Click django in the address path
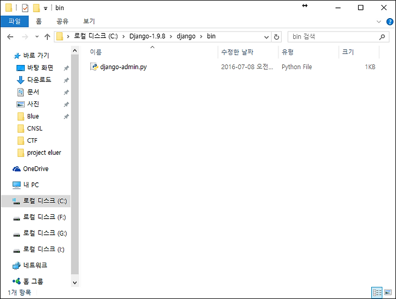Image resolution: width=396 pixels, height=299 pixels. [x=186, y=36]
